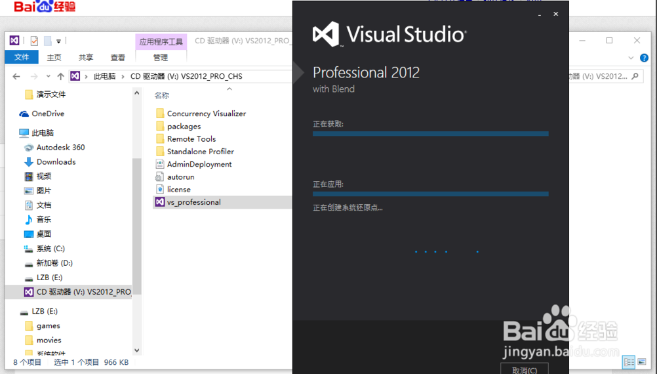Image resolution: width=657 pixels, height=374 pixels.
Task: Open the AdminDeployment file
Action: tap(199, 165)
